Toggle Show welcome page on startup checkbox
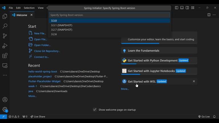 [95, 110]
